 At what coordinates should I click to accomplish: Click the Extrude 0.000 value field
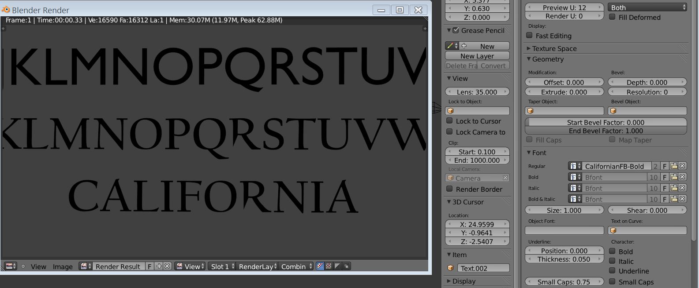(x=564, y=92)
